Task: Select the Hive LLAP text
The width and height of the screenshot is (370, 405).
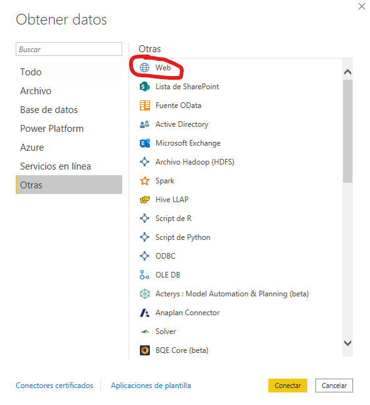Action: (x=172, y=200)
